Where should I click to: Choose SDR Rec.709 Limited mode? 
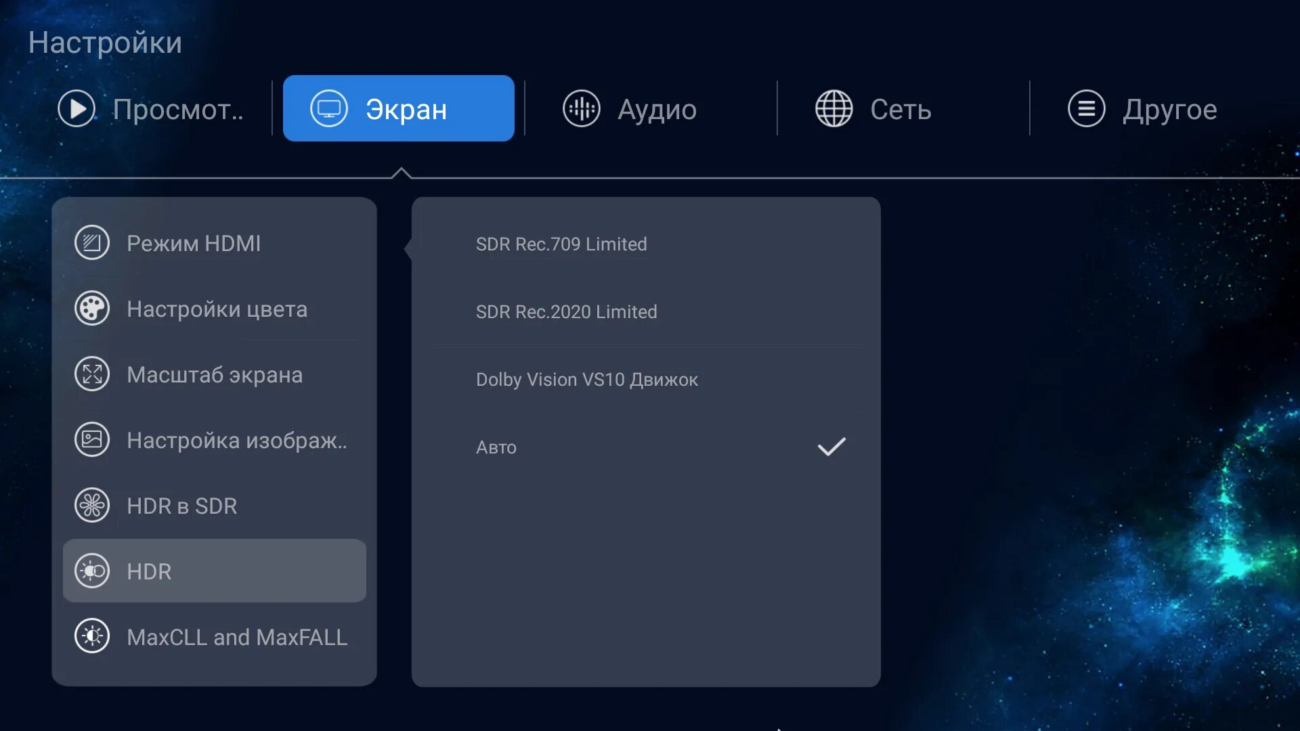coord(561,244)
